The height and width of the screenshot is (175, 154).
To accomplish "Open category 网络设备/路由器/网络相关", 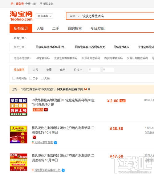I will 90,47.
